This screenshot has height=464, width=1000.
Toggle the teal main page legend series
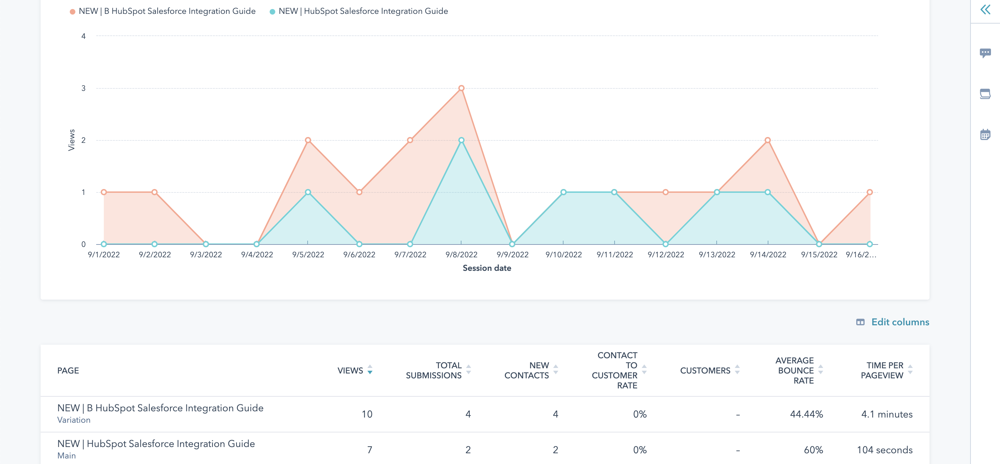click(x=359, y=11)
